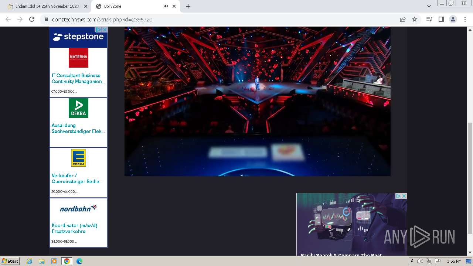
Task: Open the Windows Start menu
Action: click(x=10, y=261)
